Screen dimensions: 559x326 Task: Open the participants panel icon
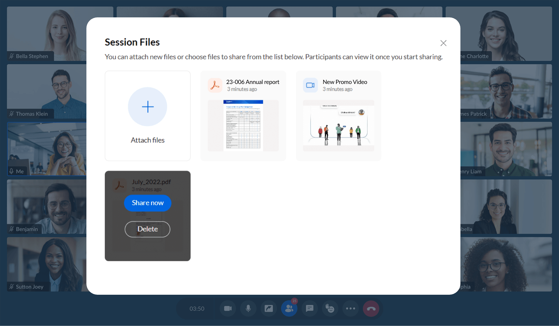click(289, 308)
